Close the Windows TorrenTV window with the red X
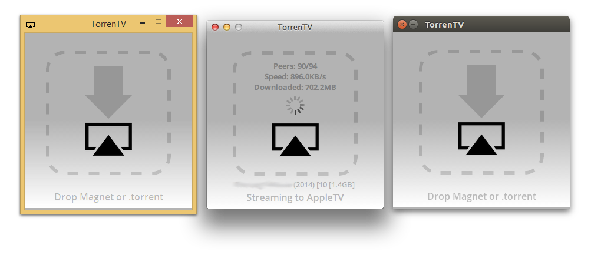This screenshot has width=591, height=255. click(179, 21)
